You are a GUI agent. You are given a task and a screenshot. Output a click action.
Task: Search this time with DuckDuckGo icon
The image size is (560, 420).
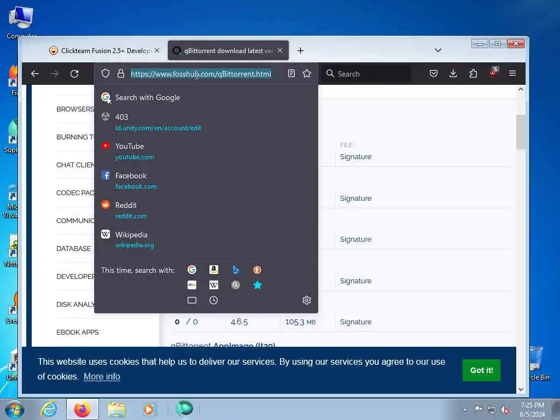click(257, 270)
